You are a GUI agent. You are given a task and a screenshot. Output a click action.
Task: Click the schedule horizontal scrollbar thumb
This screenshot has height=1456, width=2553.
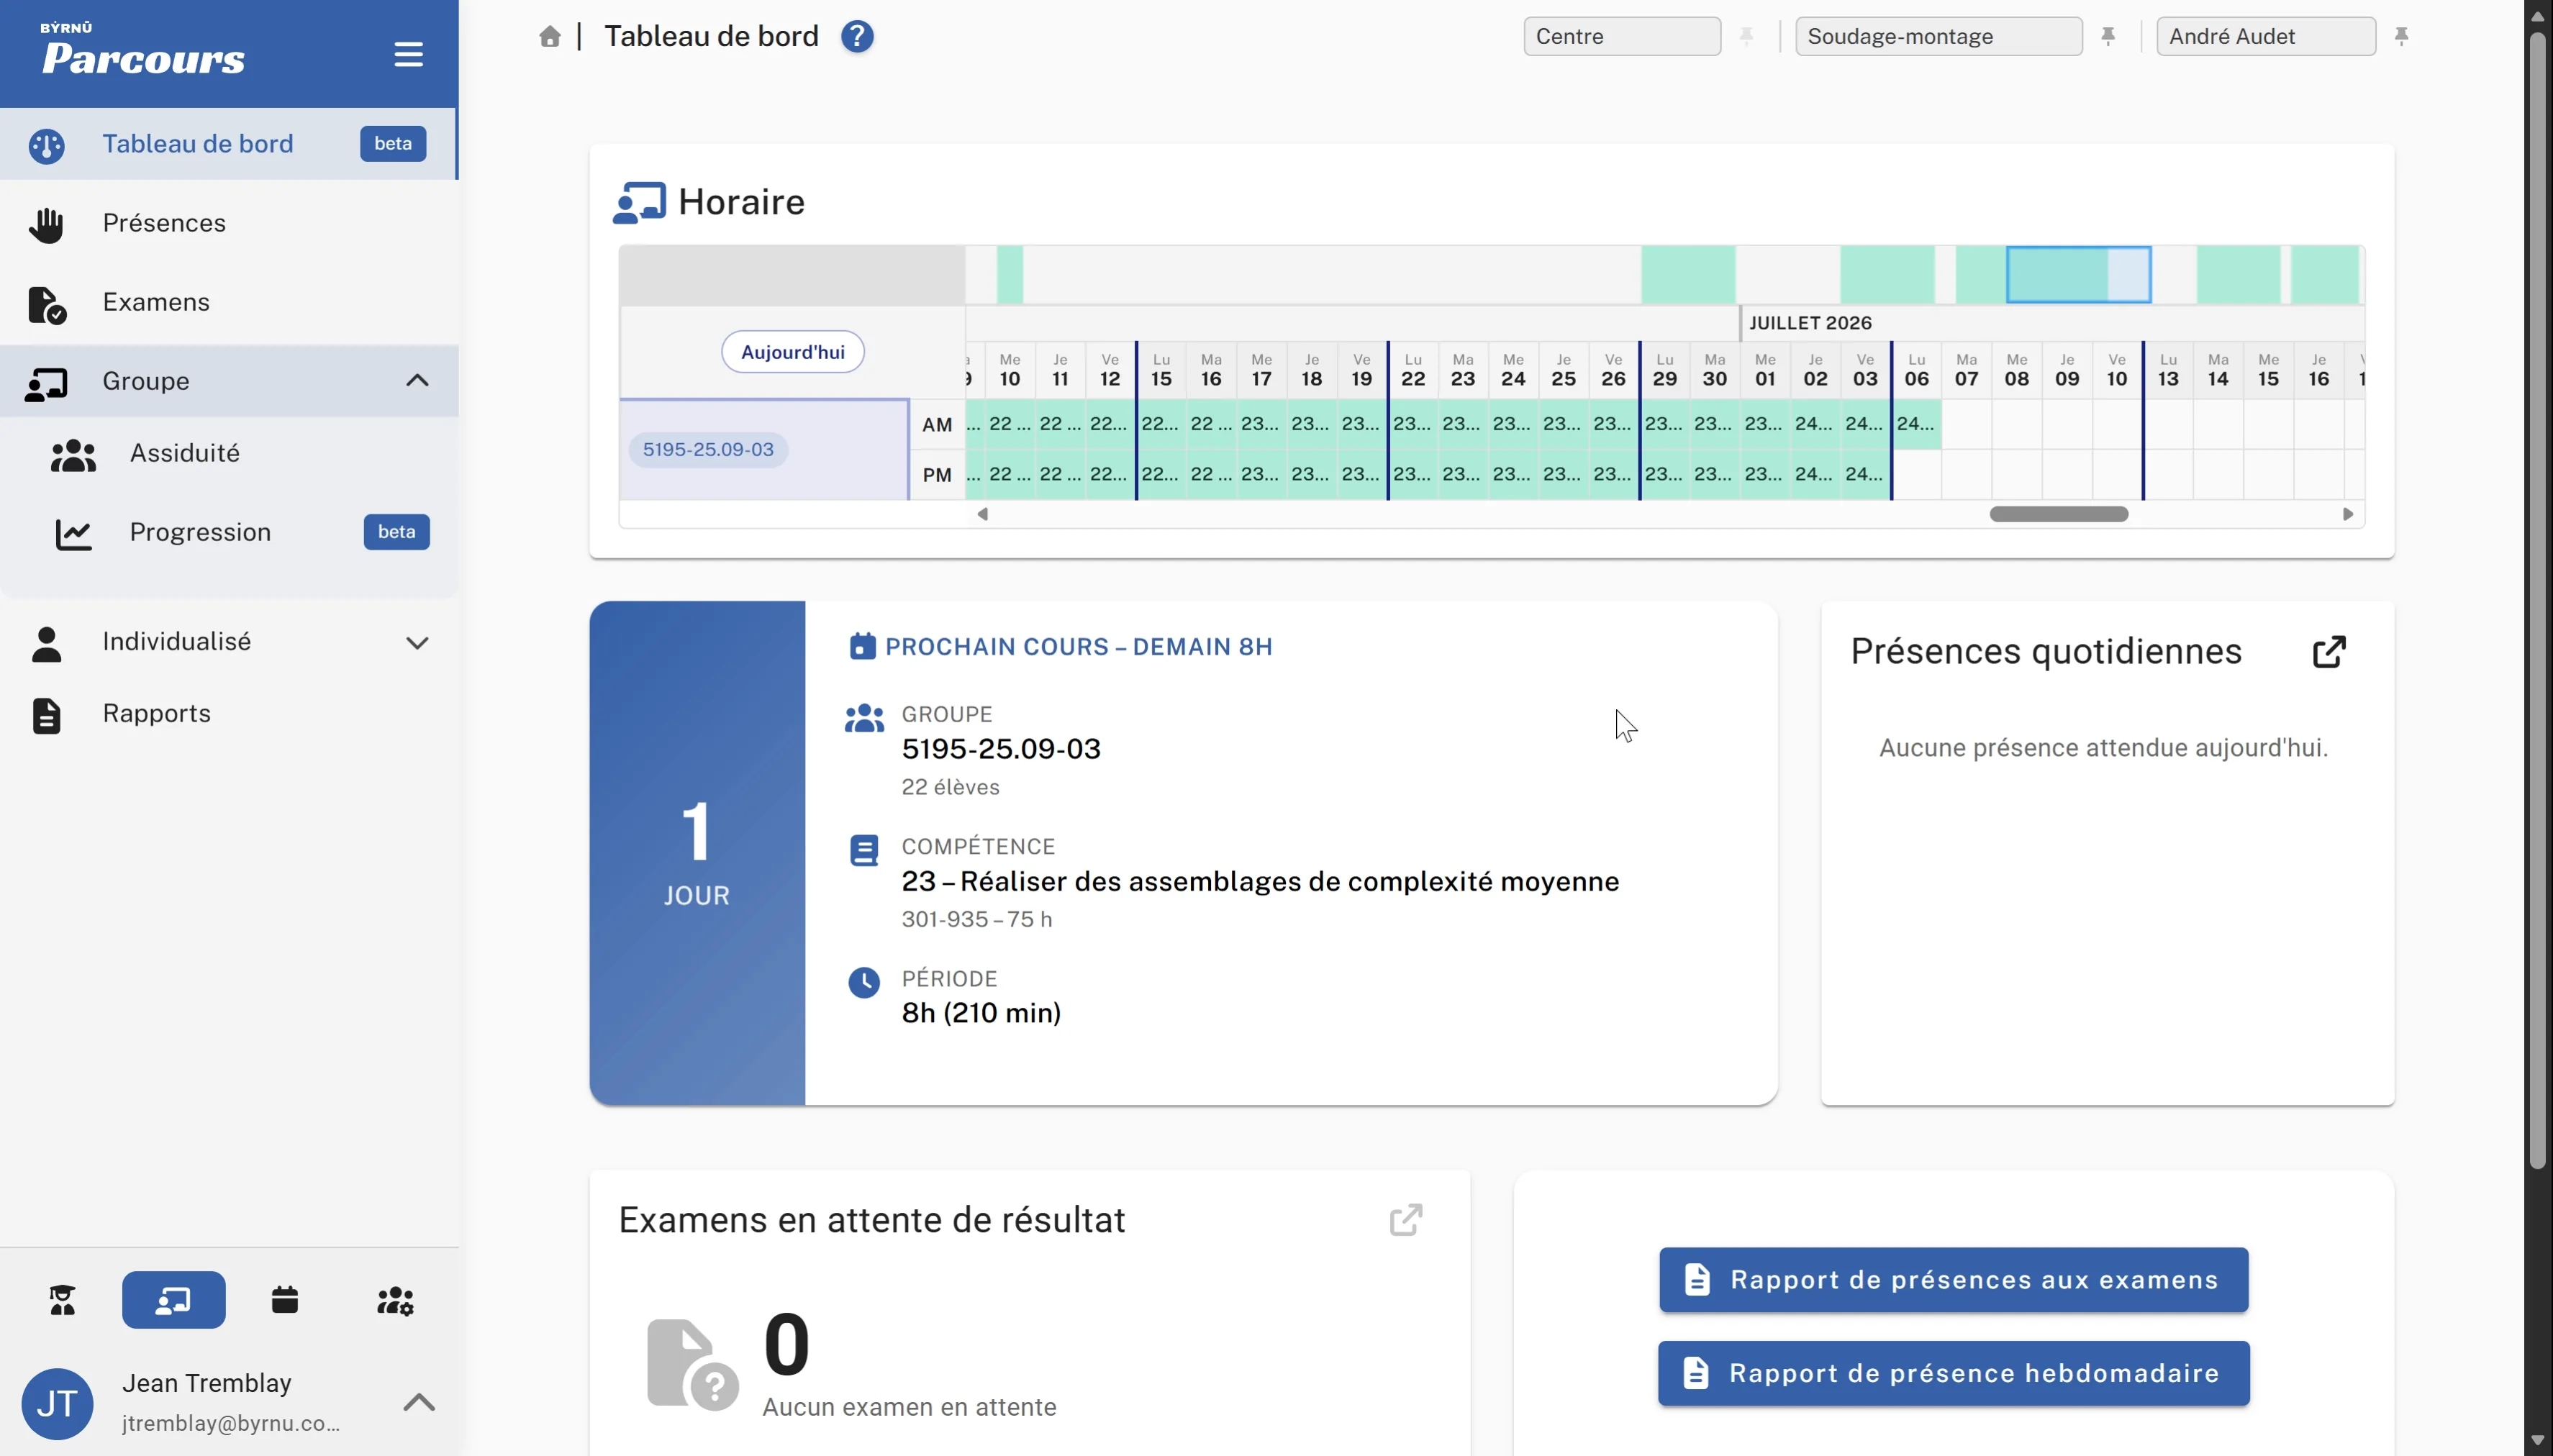(2059, 514)
